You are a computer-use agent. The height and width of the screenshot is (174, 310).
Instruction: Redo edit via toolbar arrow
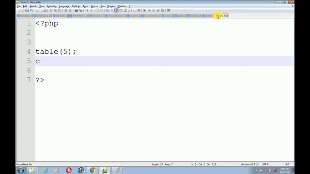(70, 10)
